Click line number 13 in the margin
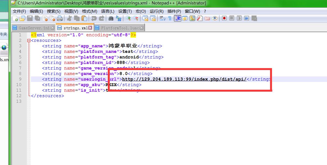The width and height of the screenshot is (327, 165). point(19,101)
